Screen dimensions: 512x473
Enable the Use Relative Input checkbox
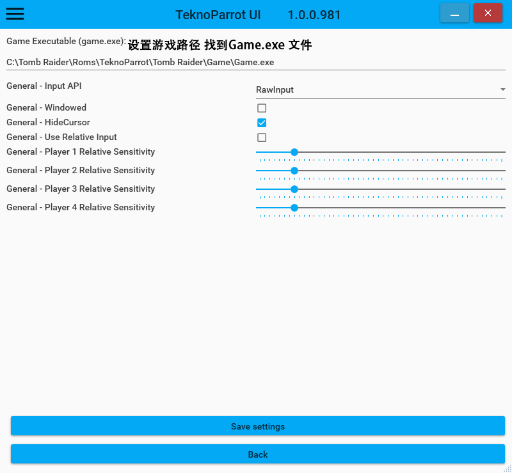262,137
